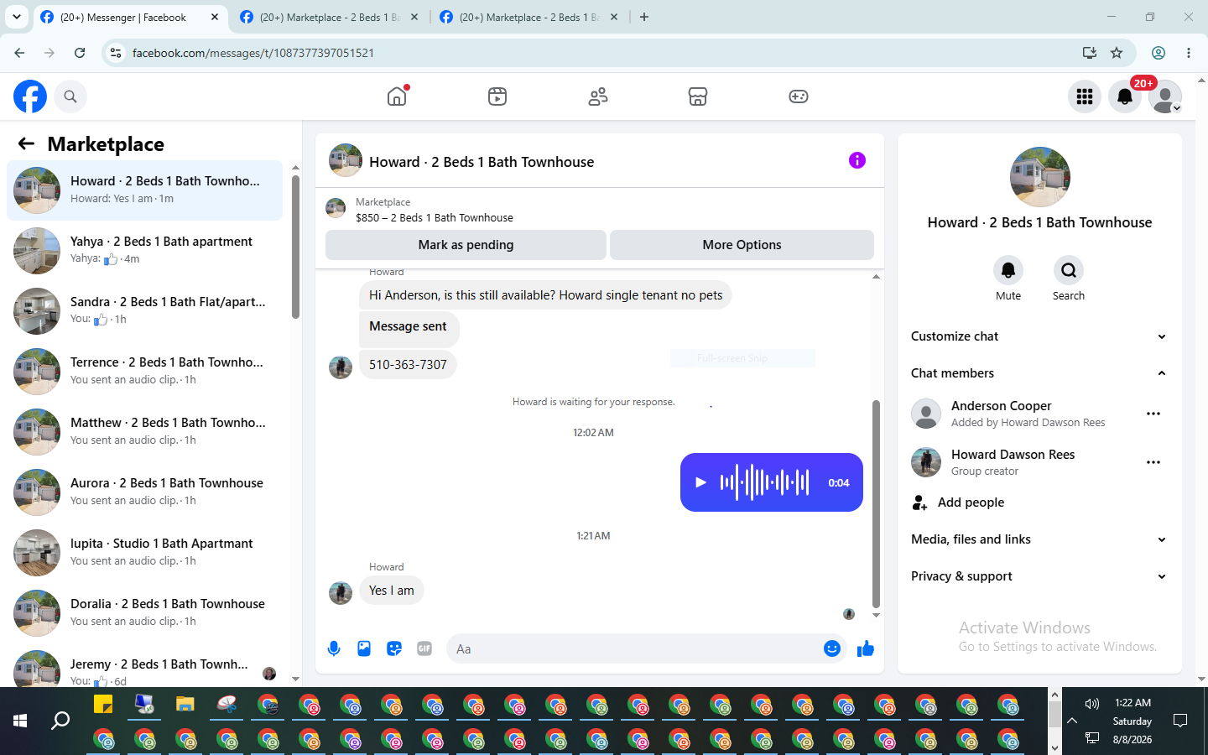Click the notifications bell icon
Screen dimensions: 1208x755
pyautogui.click(x=1125, y=96)
